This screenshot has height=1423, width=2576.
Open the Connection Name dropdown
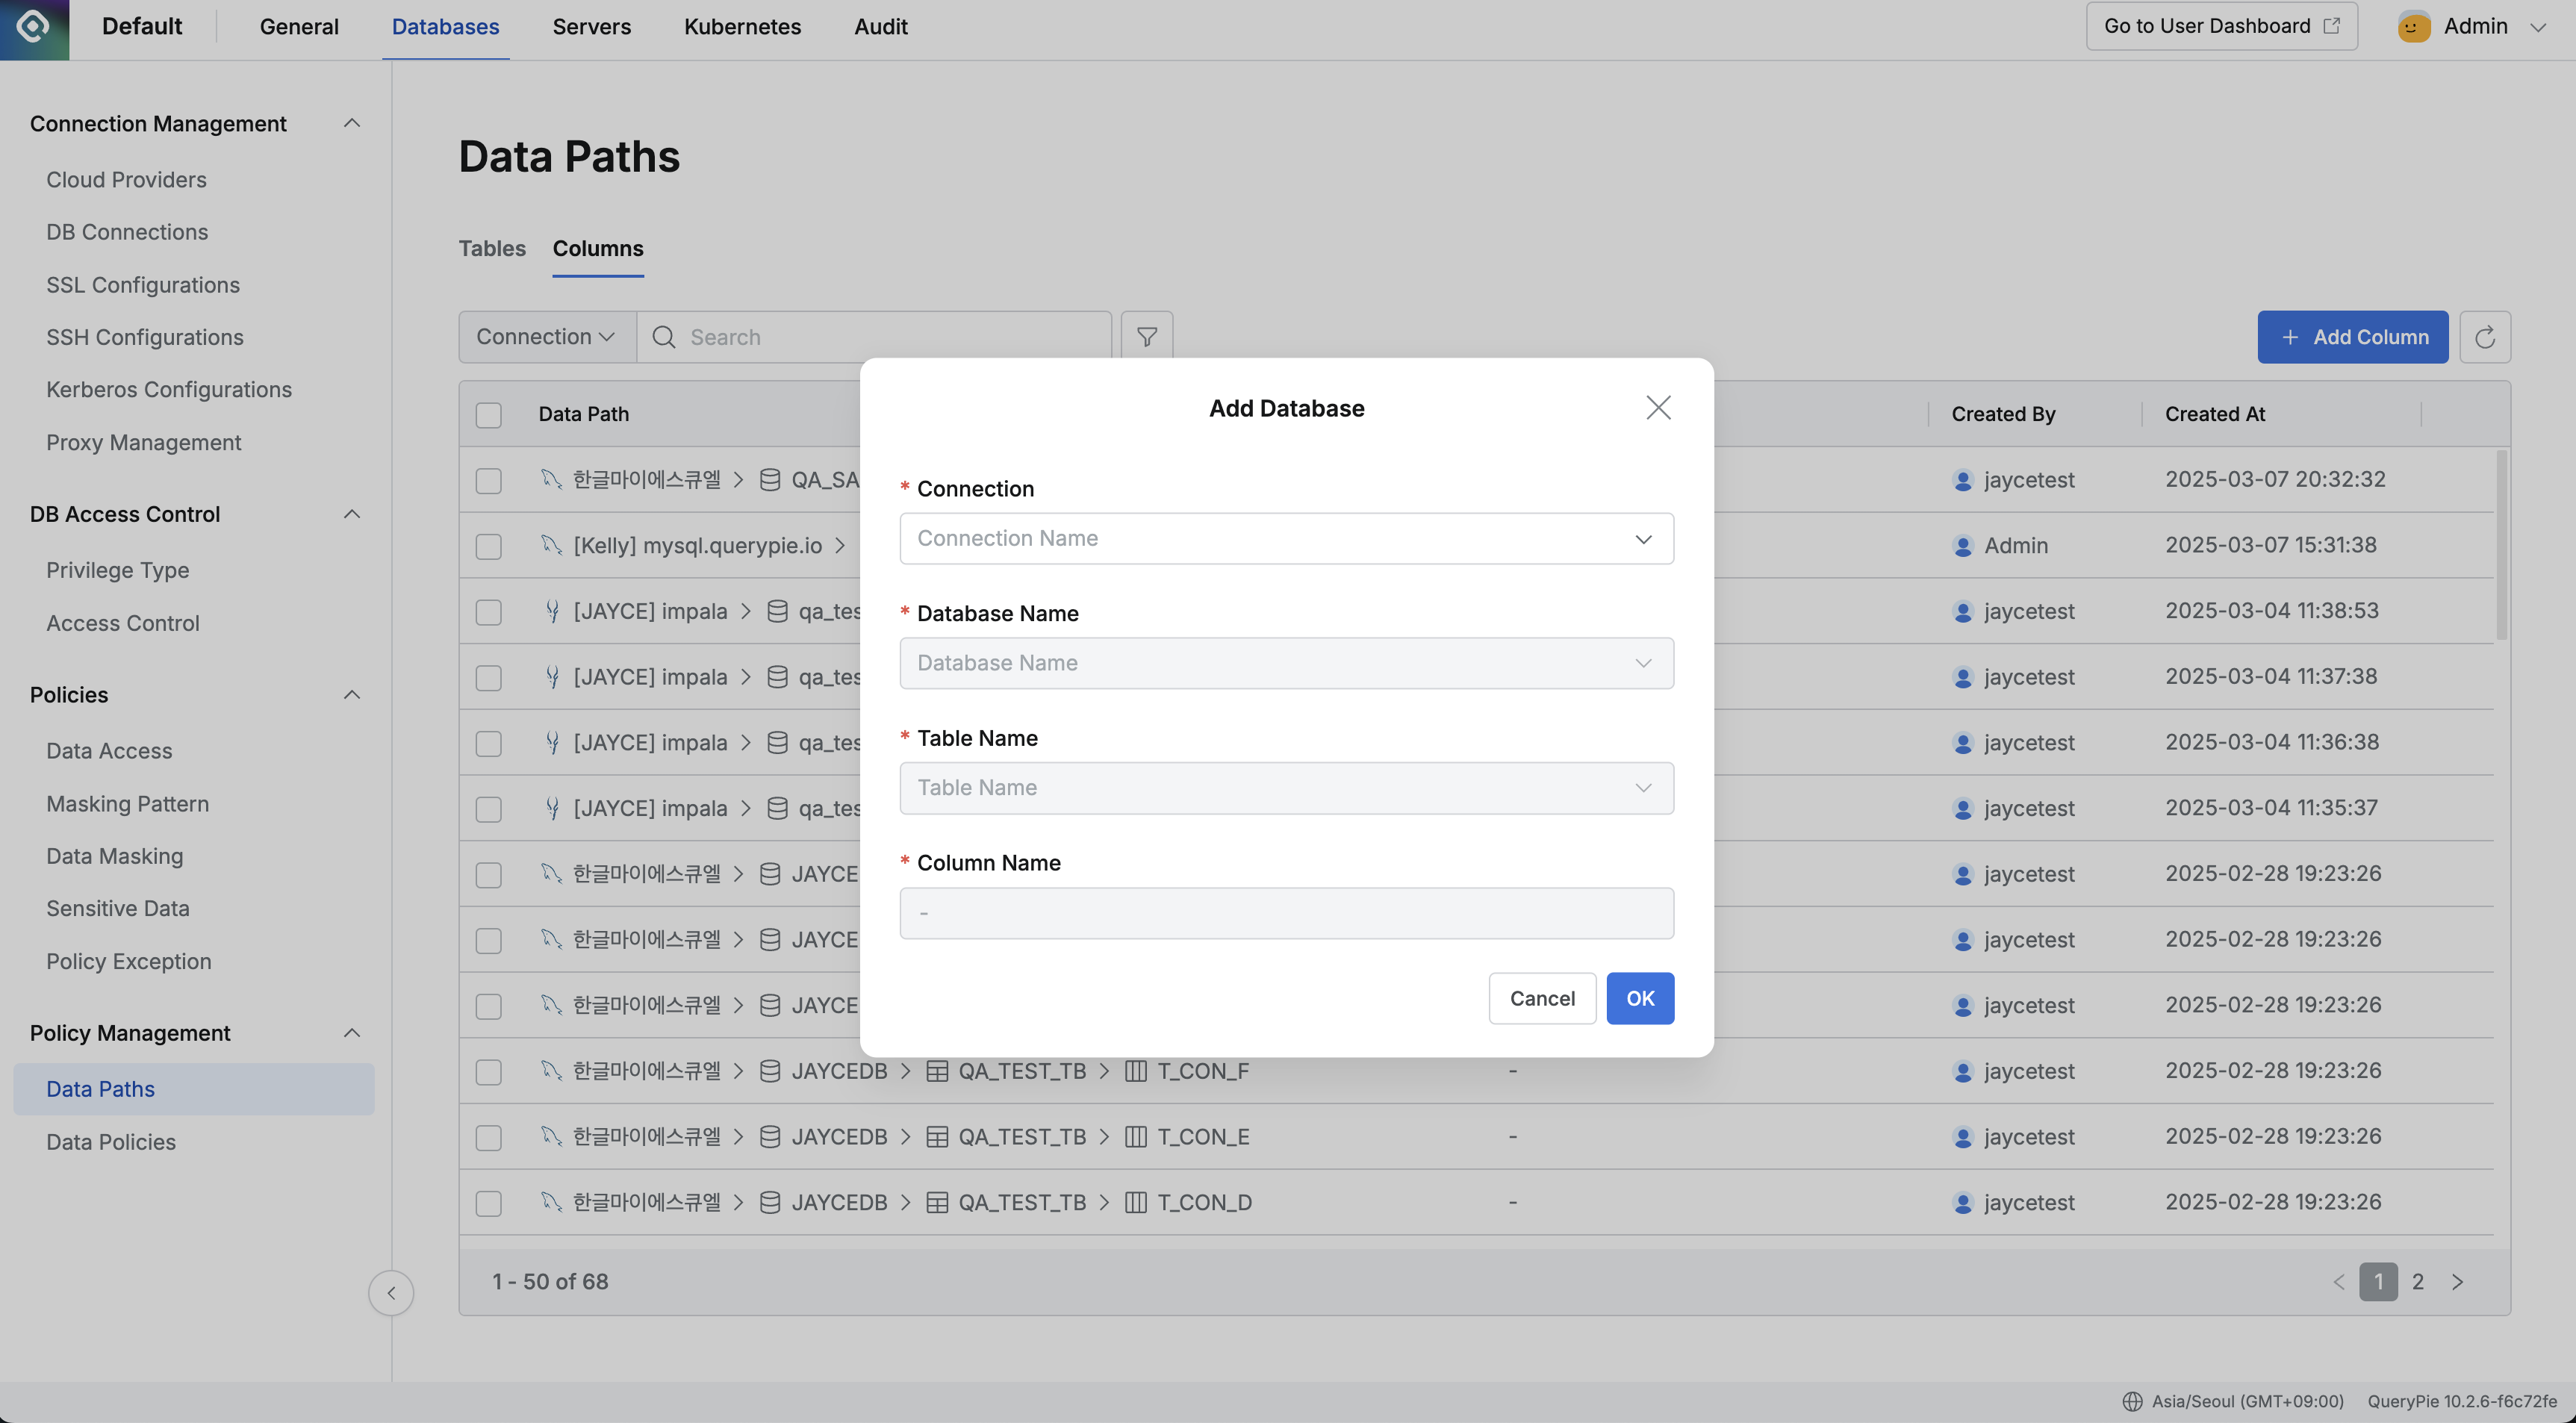coord(1286,539)
